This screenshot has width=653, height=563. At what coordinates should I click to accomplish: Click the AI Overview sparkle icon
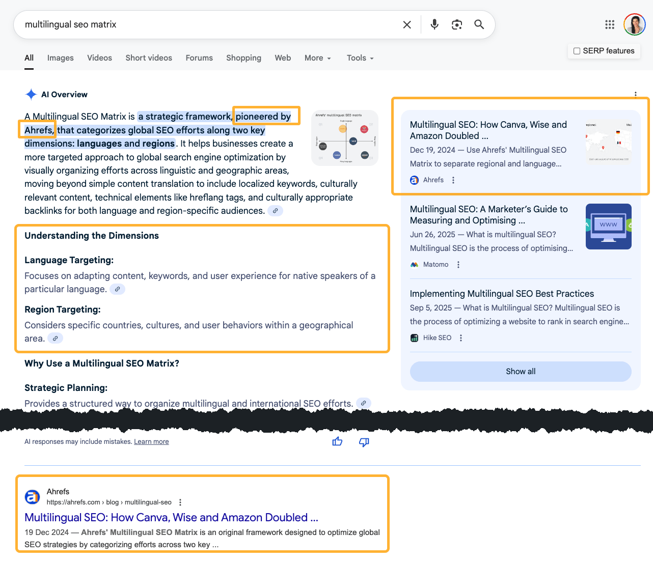[x=31, y=94]
